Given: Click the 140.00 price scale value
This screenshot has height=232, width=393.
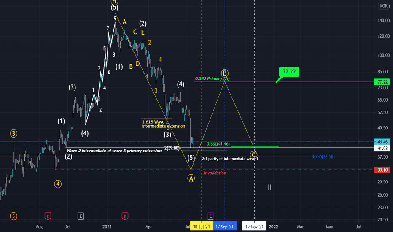Looking at the screenshot, I should 383,20.
